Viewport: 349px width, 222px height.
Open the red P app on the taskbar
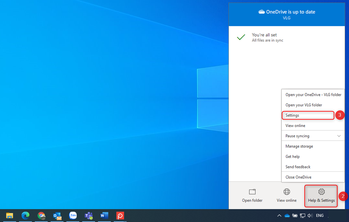click(x=120, y=215)
